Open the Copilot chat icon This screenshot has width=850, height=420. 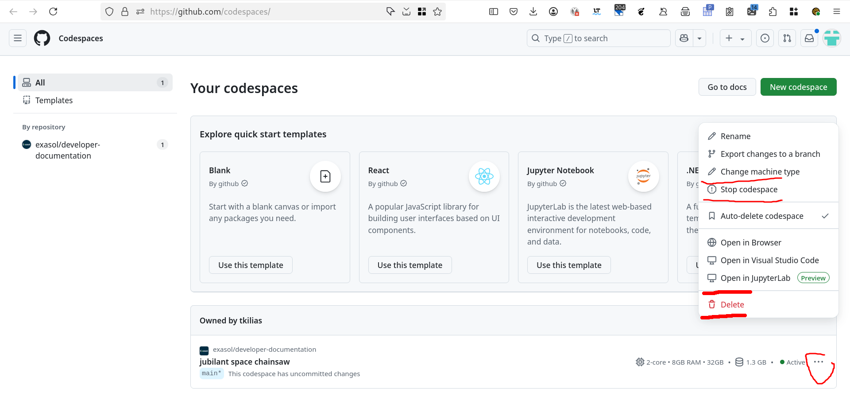684,38
